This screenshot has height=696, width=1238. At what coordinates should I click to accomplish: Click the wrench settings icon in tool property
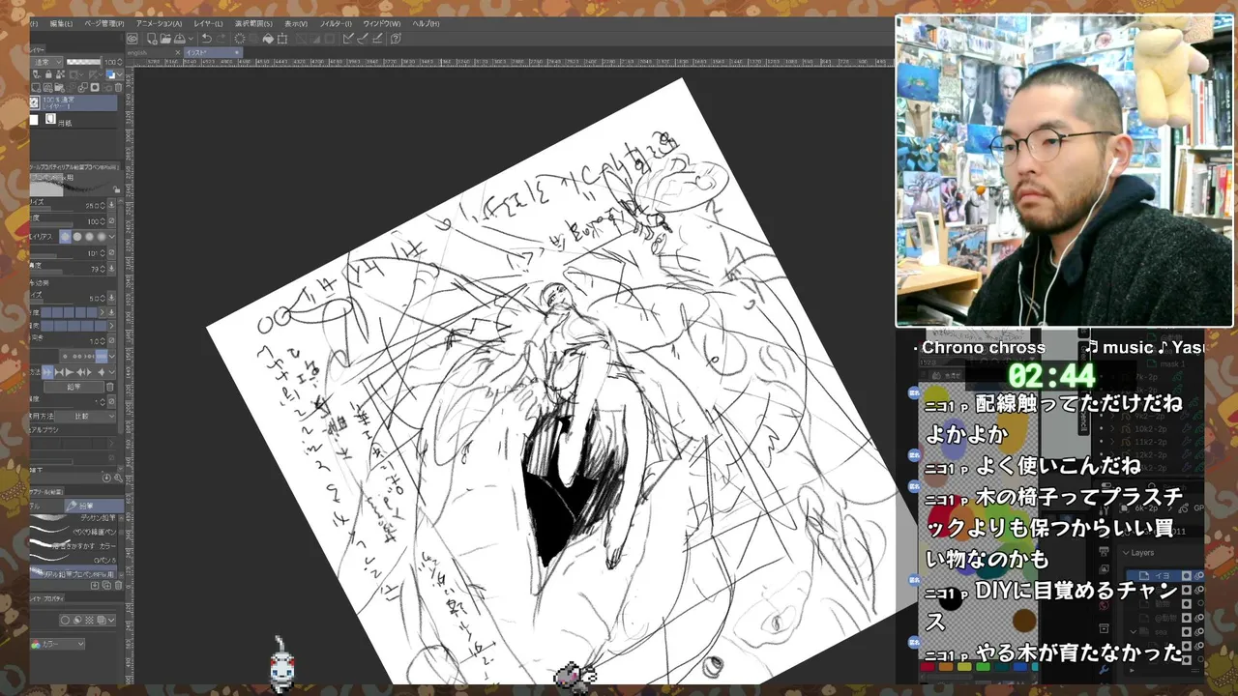click(x=118, y=478)
